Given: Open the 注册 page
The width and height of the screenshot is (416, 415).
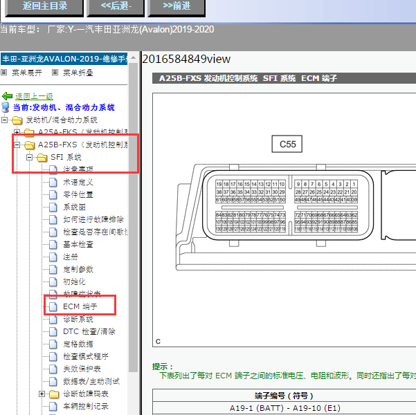Looking at the screenshot, I should [71, 257].
